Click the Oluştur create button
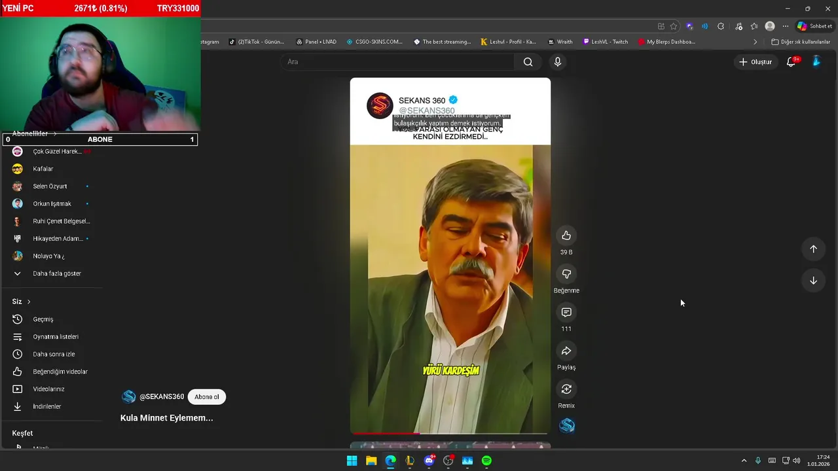This screenshot has height=471, width=838. [756, 61]
